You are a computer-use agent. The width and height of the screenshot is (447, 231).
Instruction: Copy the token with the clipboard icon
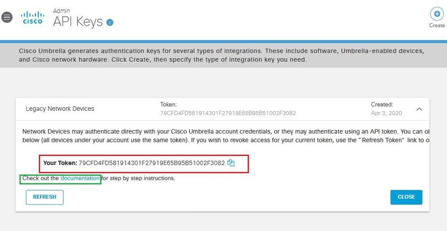[x=231, y=163]
